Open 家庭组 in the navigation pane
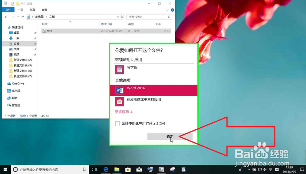Screen dimensions: 306x174 pyautogui.click(x=14, y=105)
